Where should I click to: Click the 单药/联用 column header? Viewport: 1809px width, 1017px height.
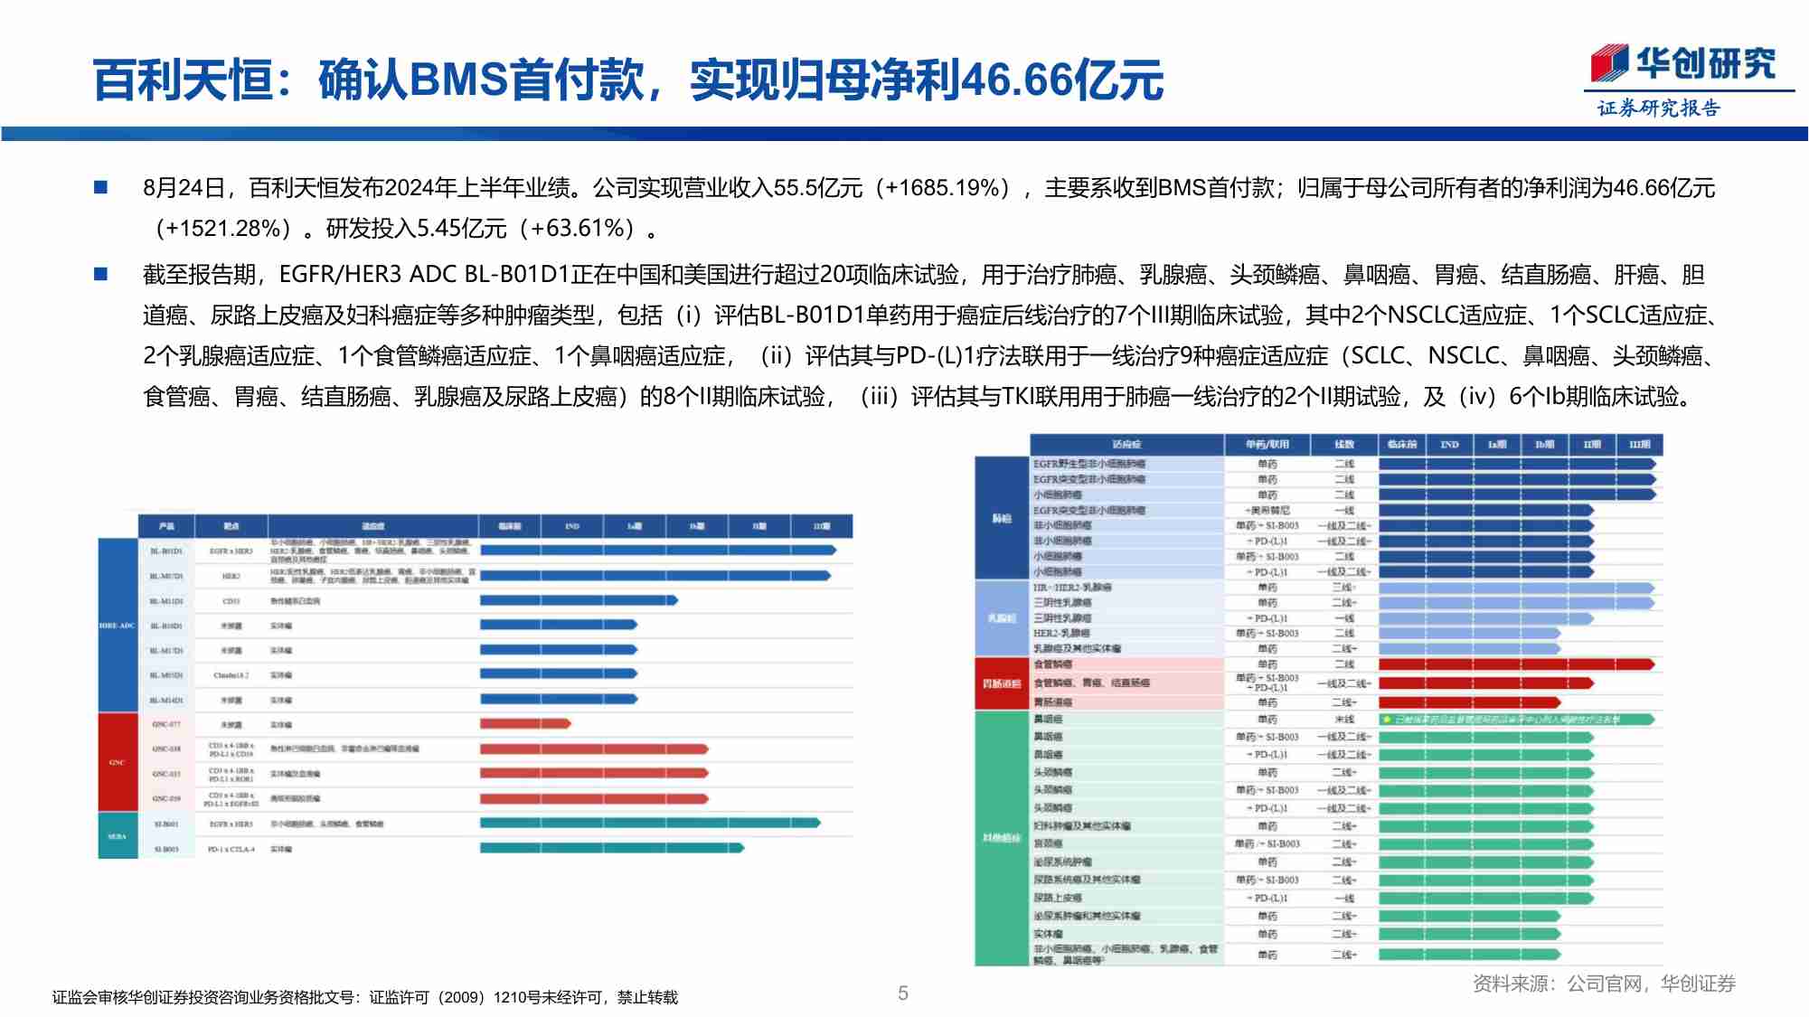click(x=1267, y=445)
